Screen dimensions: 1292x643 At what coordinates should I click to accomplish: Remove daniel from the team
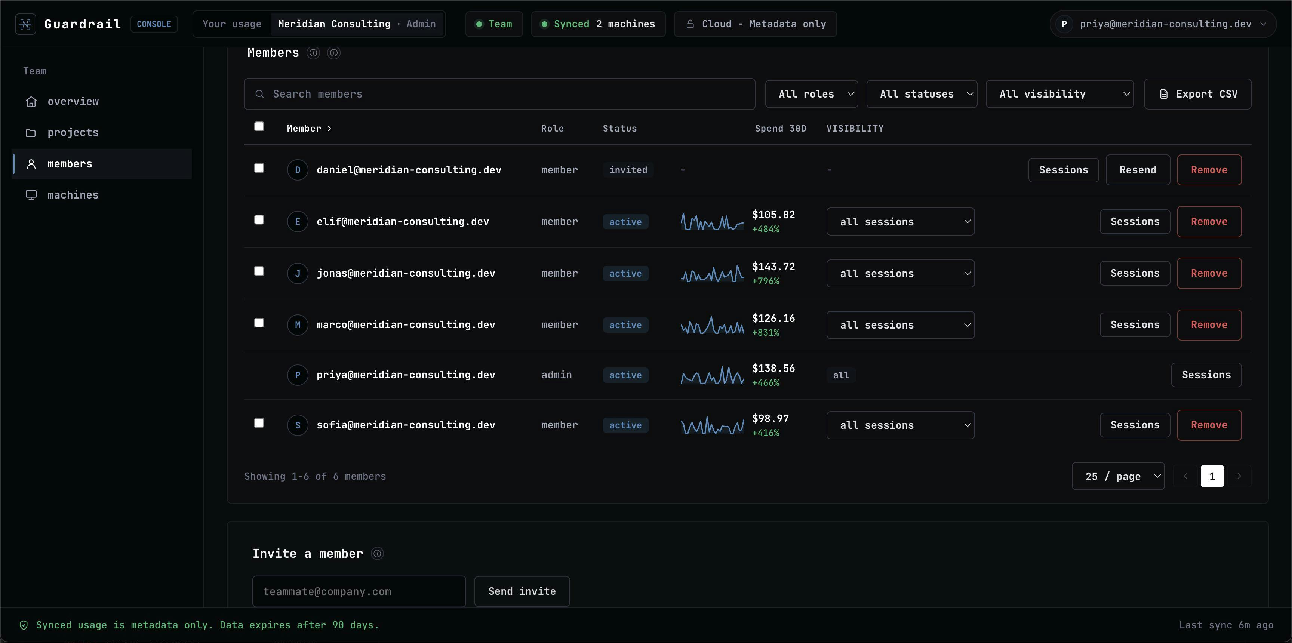[x=1209, y=170]
